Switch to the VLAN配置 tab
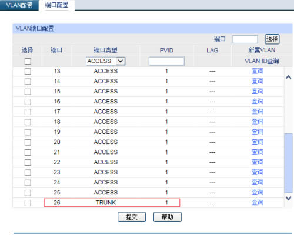 tap(19, 5)
